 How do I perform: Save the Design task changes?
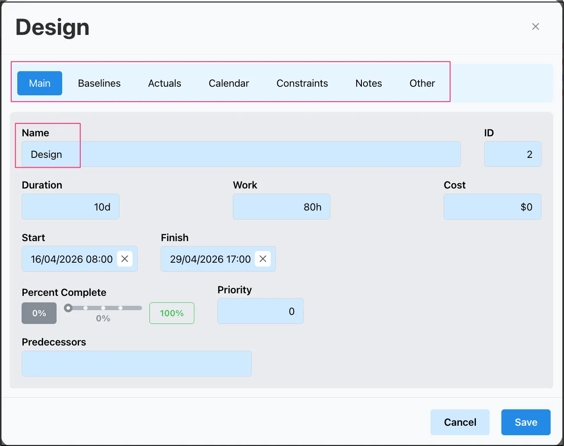526,422
